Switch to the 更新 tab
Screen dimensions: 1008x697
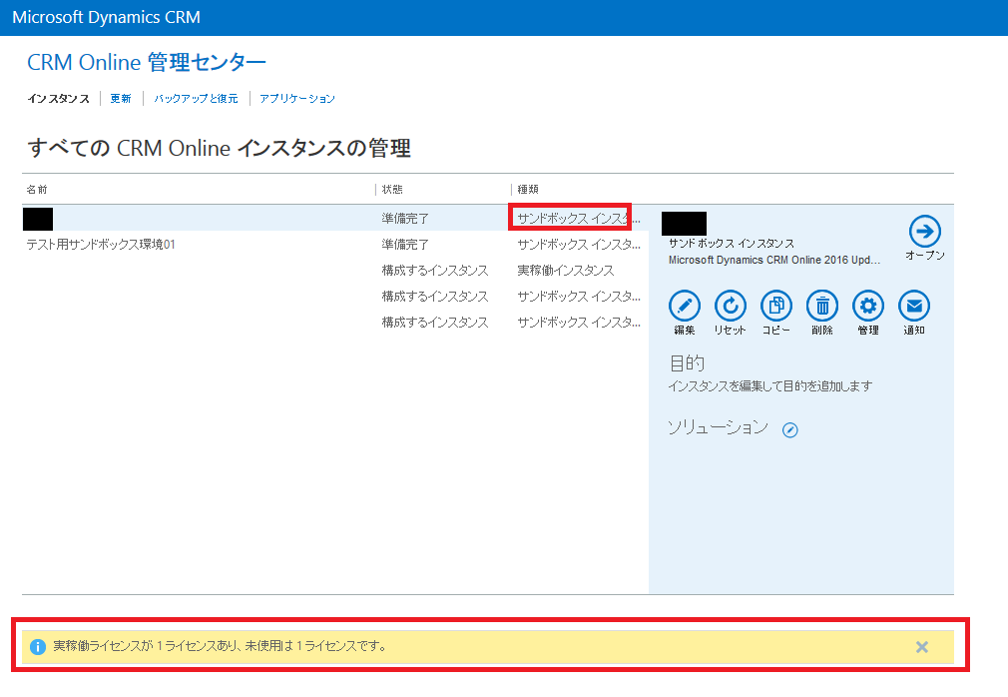coord(121,99)
